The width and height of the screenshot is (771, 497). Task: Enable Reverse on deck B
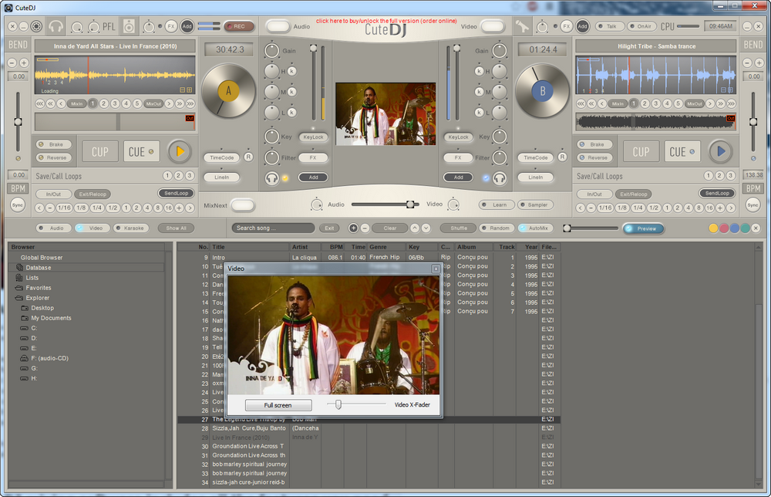(594, 157)
